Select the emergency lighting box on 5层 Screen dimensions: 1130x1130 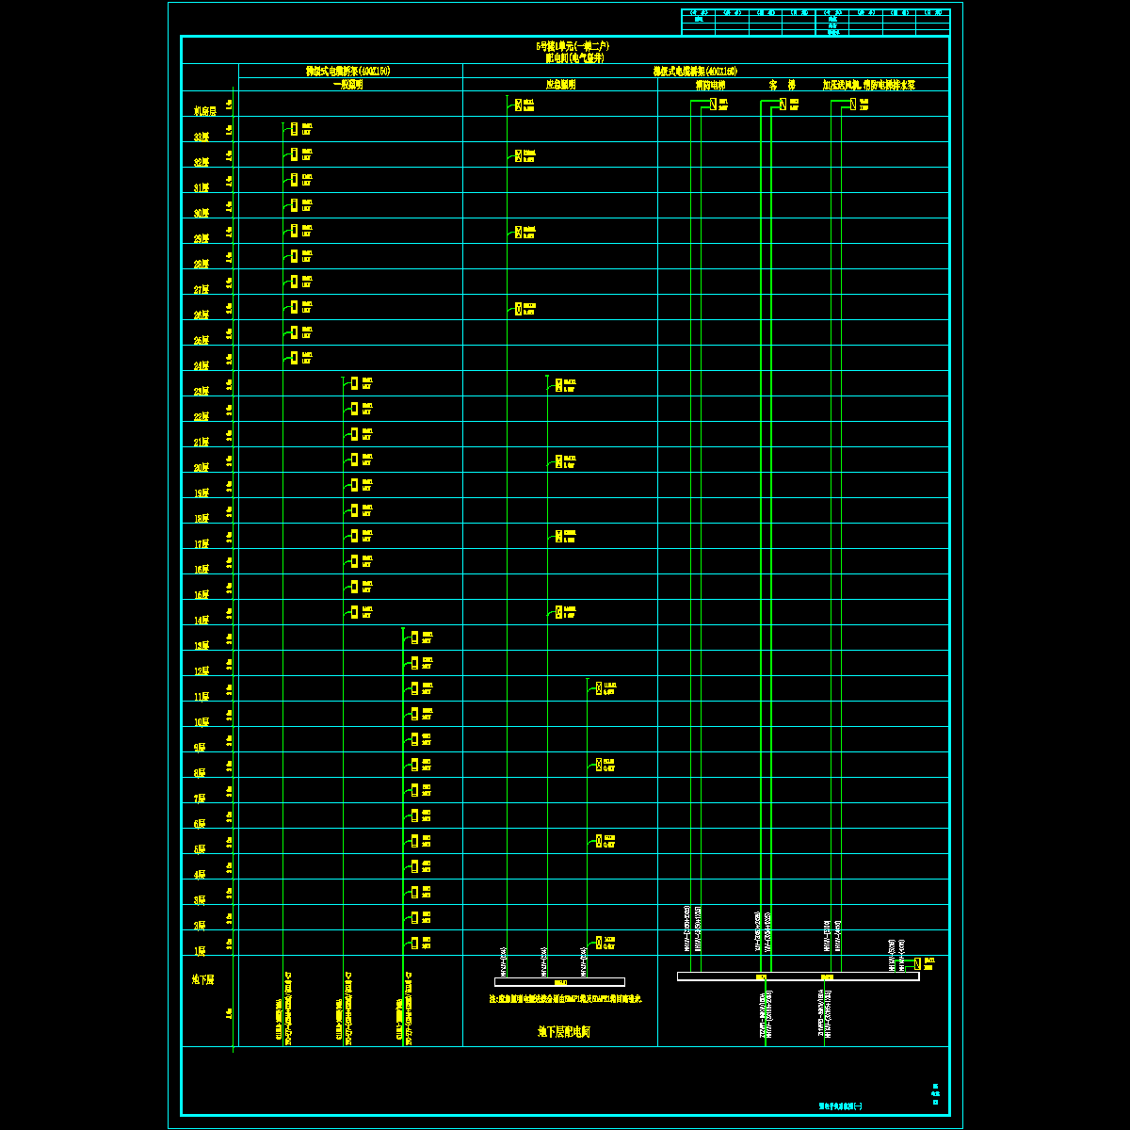[x=598, y=841]
